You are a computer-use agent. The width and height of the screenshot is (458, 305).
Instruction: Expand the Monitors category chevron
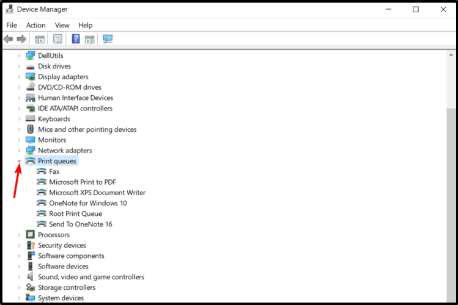(x=20, y=140)
